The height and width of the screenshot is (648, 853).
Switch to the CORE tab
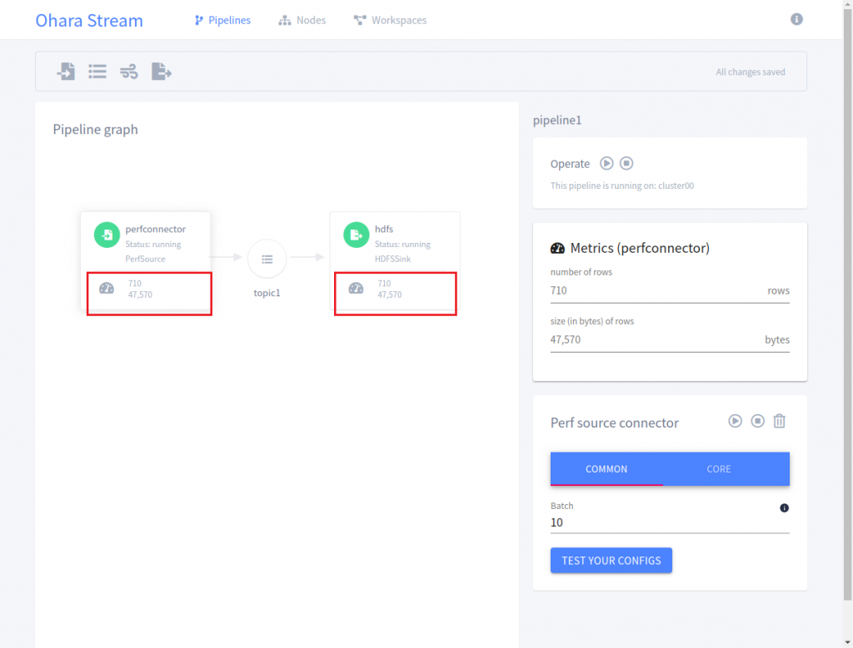tap(719, 469)
